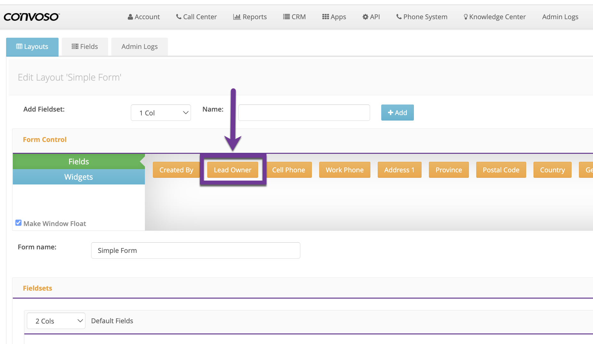Open the Phone System menu
Screen dimensions: 593x344
422,17
